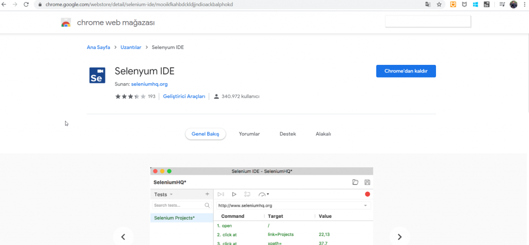Open the media controls playlist icon
This screenshot has width=529, height=245.
coord(502,5)
